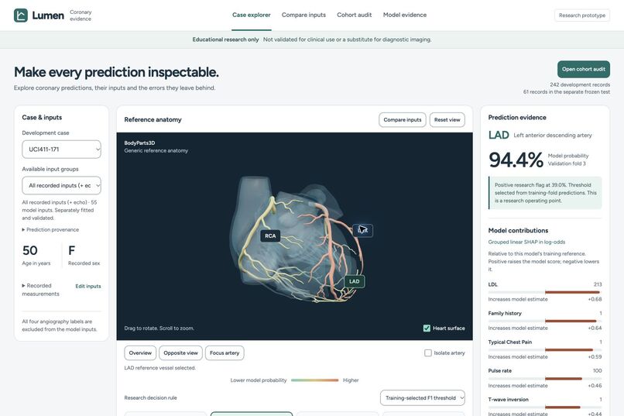The height and width of the screenshot is (416, 624).
Task: Click the LAD heading in Prediction evidence
Action: point(499,136)
